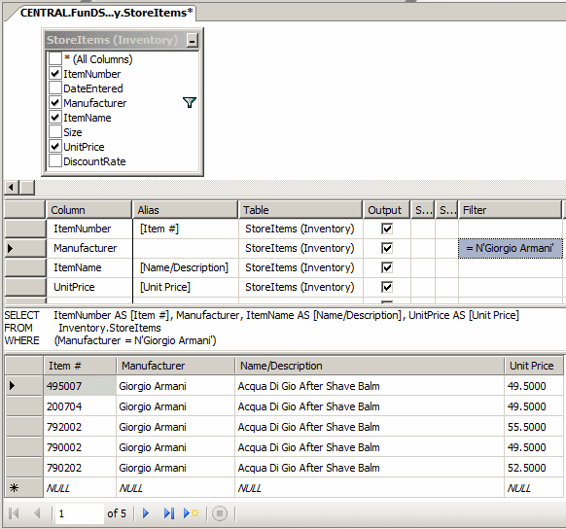Viewport: 566px width, 529px height.
Task: Toggle the All Columns checkbox
Action: pyautogui.click(x=54, y=58)
